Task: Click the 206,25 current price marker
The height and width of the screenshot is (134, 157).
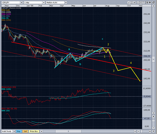Action: pyautogui.click(x=147, y=56)
